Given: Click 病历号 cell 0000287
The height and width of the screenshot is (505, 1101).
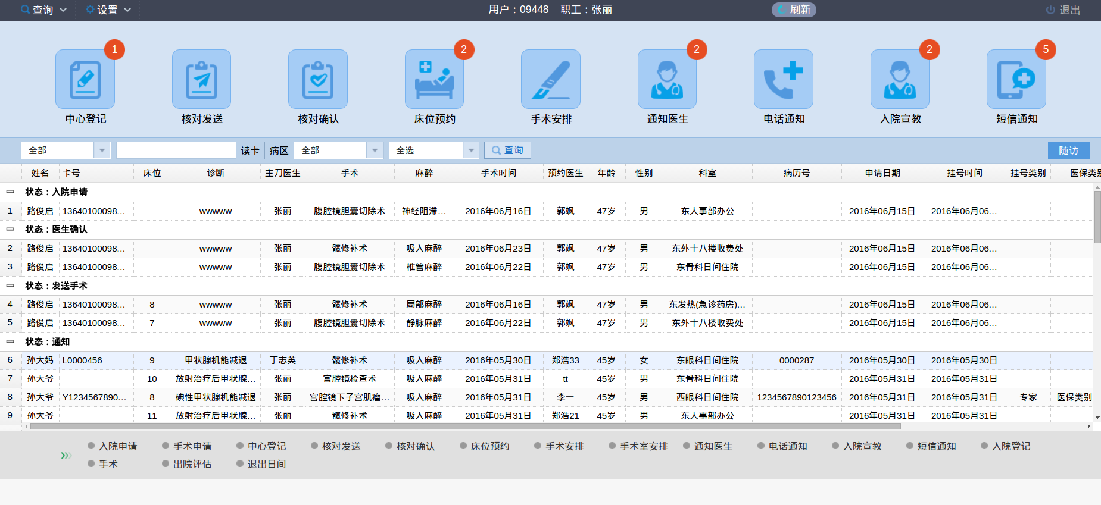Looking at the screenshot, I should click(797, 360).
